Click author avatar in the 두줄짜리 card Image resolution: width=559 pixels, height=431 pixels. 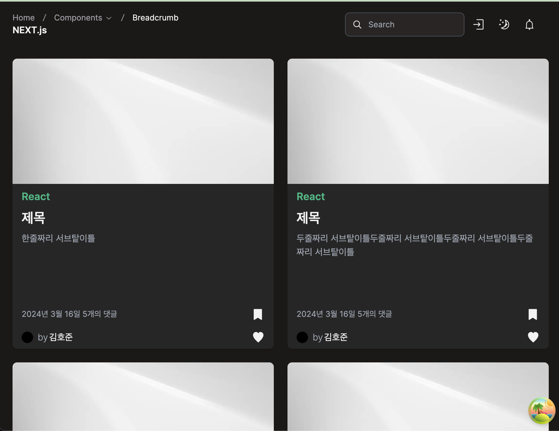(302, 337)
